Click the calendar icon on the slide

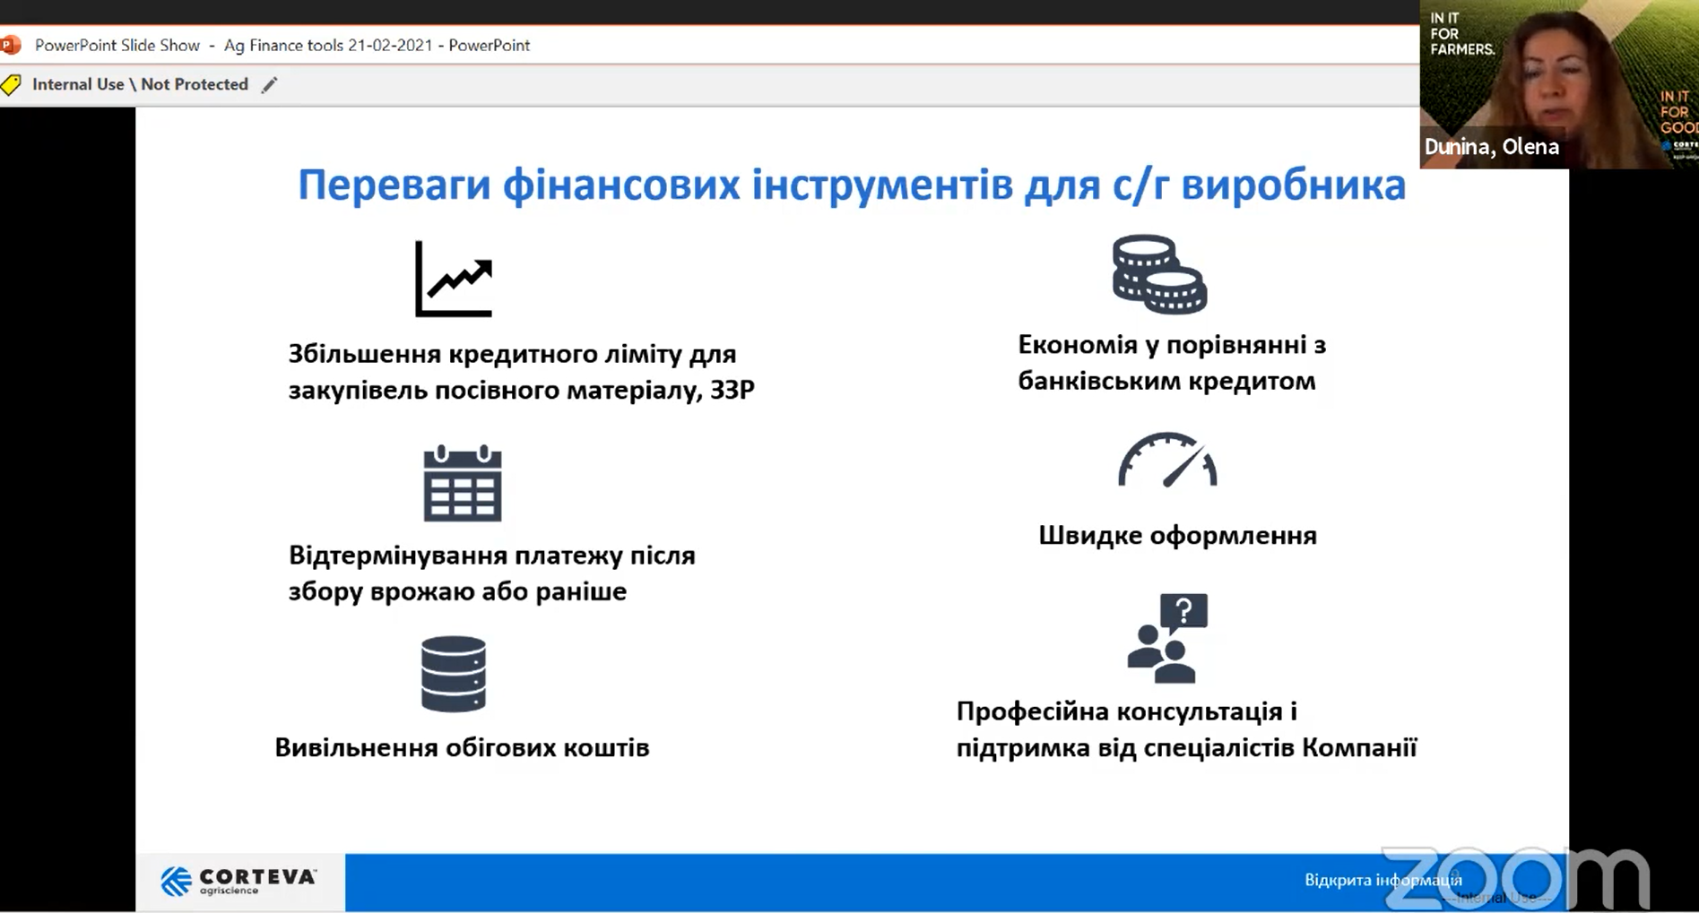[x=462, y=483]
